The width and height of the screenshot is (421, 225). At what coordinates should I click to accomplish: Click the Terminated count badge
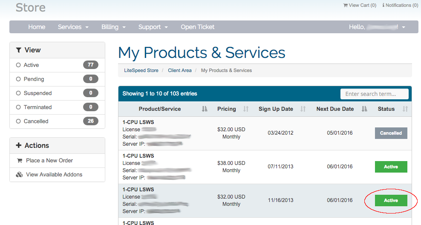(x=91, y=107)
